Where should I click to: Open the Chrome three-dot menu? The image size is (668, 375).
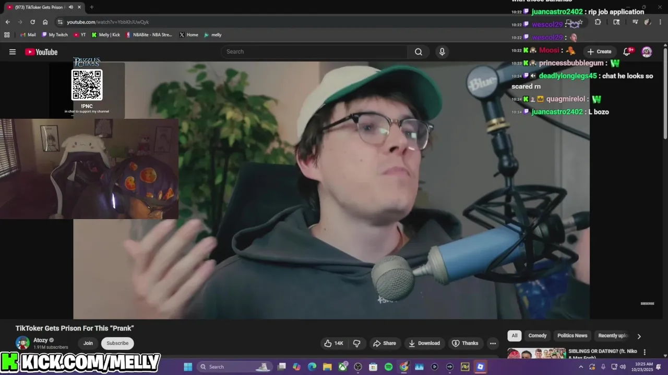coord(660,22)
